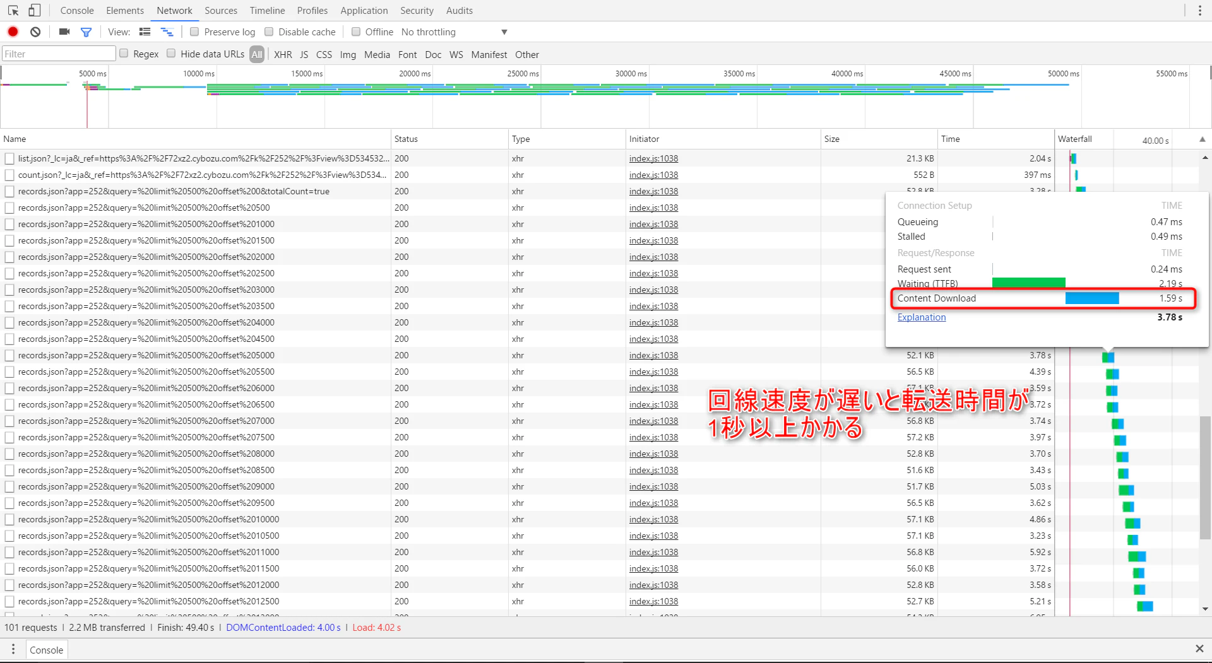This screenshot has width=1212, height=663.
Task: Filter requests by XHR type
Action: coord(283,55)
